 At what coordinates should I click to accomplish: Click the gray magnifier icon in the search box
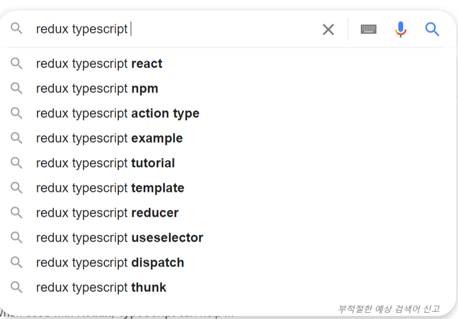(x=16, y=28)
